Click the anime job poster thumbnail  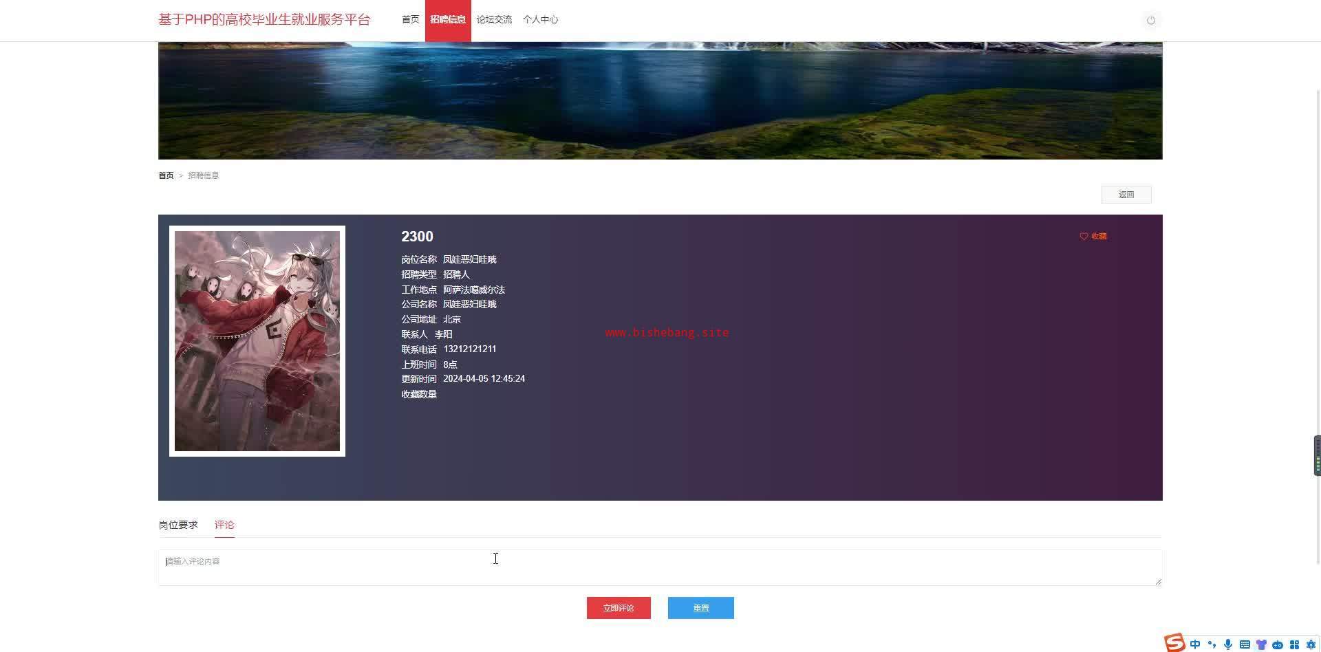click(x=257, y=341)
